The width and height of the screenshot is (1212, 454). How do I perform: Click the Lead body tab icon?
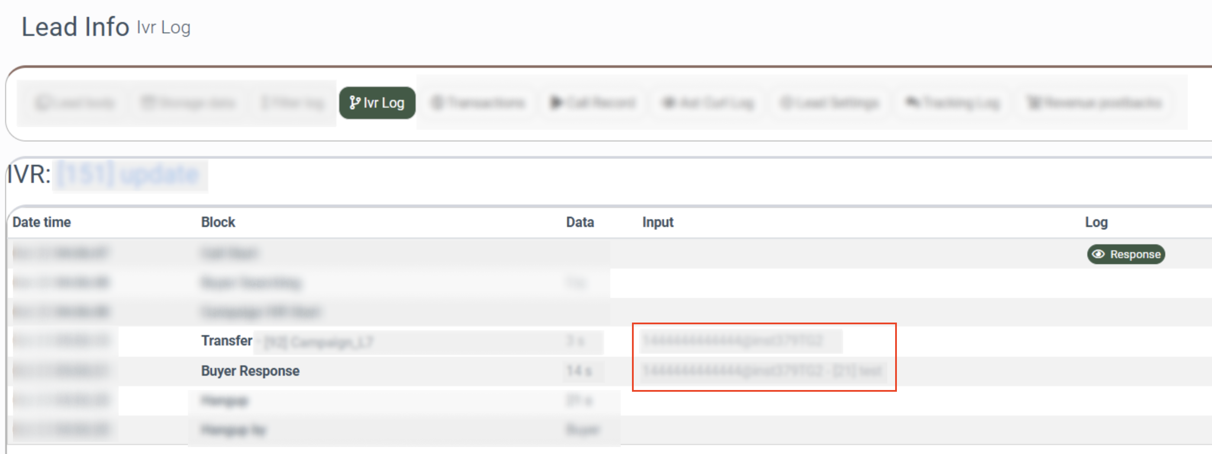click(42, 103)
